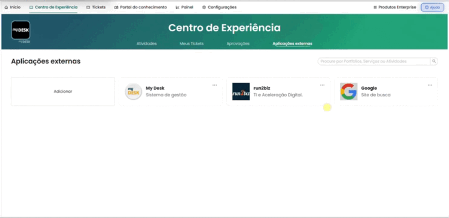Switch to the Aprovações tab
Image resolution: width=449 pixels, height=218 pixels.
(238, 44)
